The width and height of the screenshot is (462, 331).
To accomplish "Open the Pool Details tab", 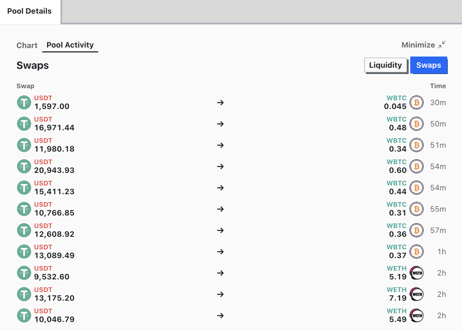I will click(x=30, y=11).
